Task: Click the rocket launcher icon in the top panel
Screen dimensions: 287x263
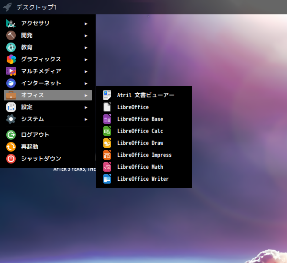Action: [x=7, y=7]
